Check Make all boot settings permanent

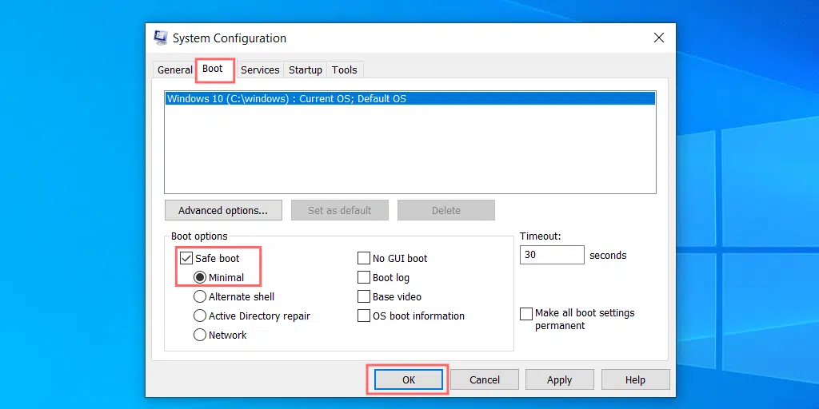(x=526, y=313)
